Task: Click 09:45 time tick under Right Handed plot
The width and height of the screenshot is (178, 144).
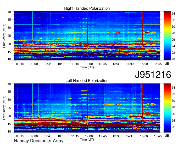Action: [48, 64]
